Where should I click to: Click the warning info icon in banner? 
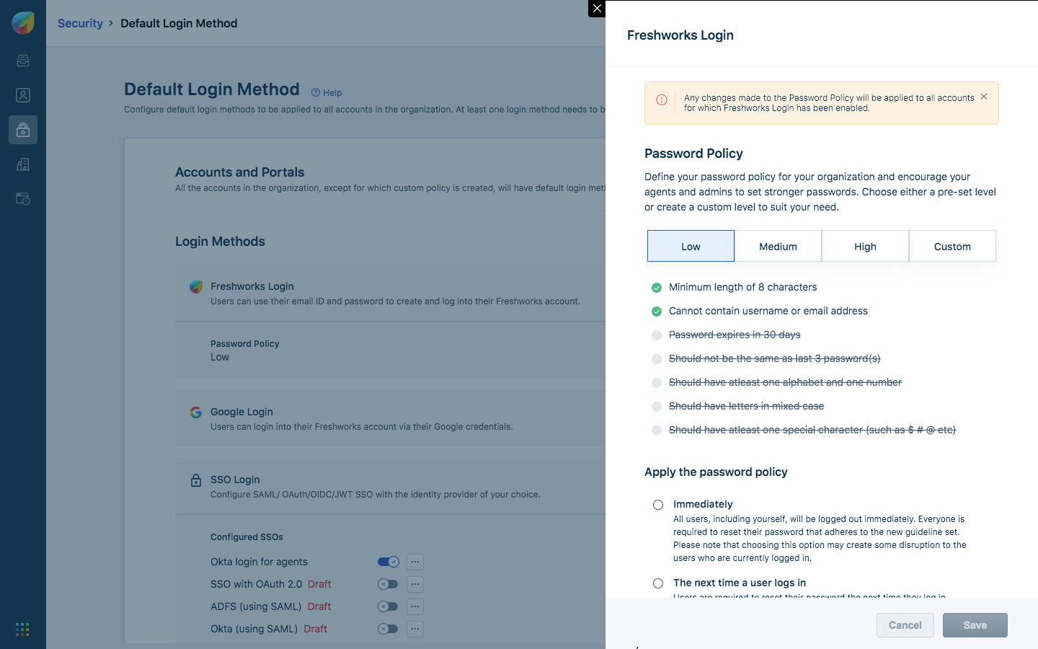[662, 100]
